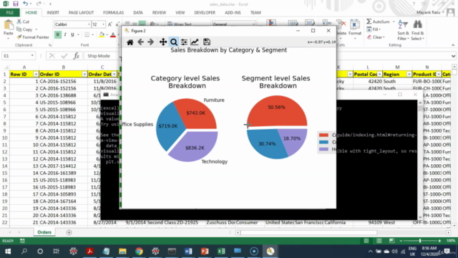Image resolution: width=458 pixels, height=258 pixels.
Task: Switch to the FORMULAS tab
Action: pos(113,13)
